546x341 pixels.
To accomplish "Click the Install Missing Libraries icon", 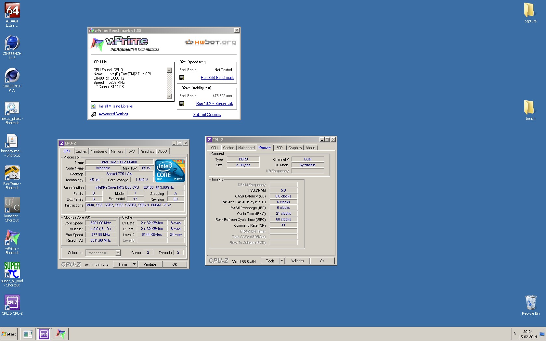I will pyautogui.click(x=94, y=106).
